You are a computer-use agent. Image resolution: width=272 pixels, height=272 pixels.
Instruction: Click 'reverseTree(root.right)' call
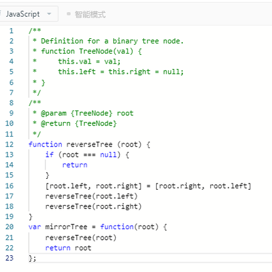tap(93, 206)
